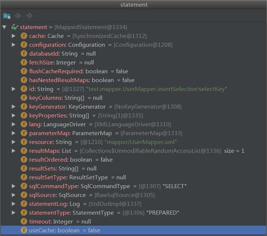Expand the keyGenerator field node
The width and height of the screenshot is (267, 236).
(14, 107)
